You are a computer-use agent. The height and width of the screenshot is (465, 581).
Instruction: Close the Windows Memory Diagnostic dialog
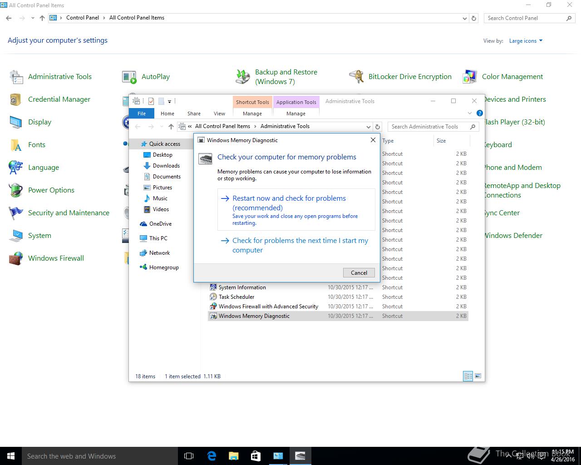pyautogui.click(x=373, y=140)
